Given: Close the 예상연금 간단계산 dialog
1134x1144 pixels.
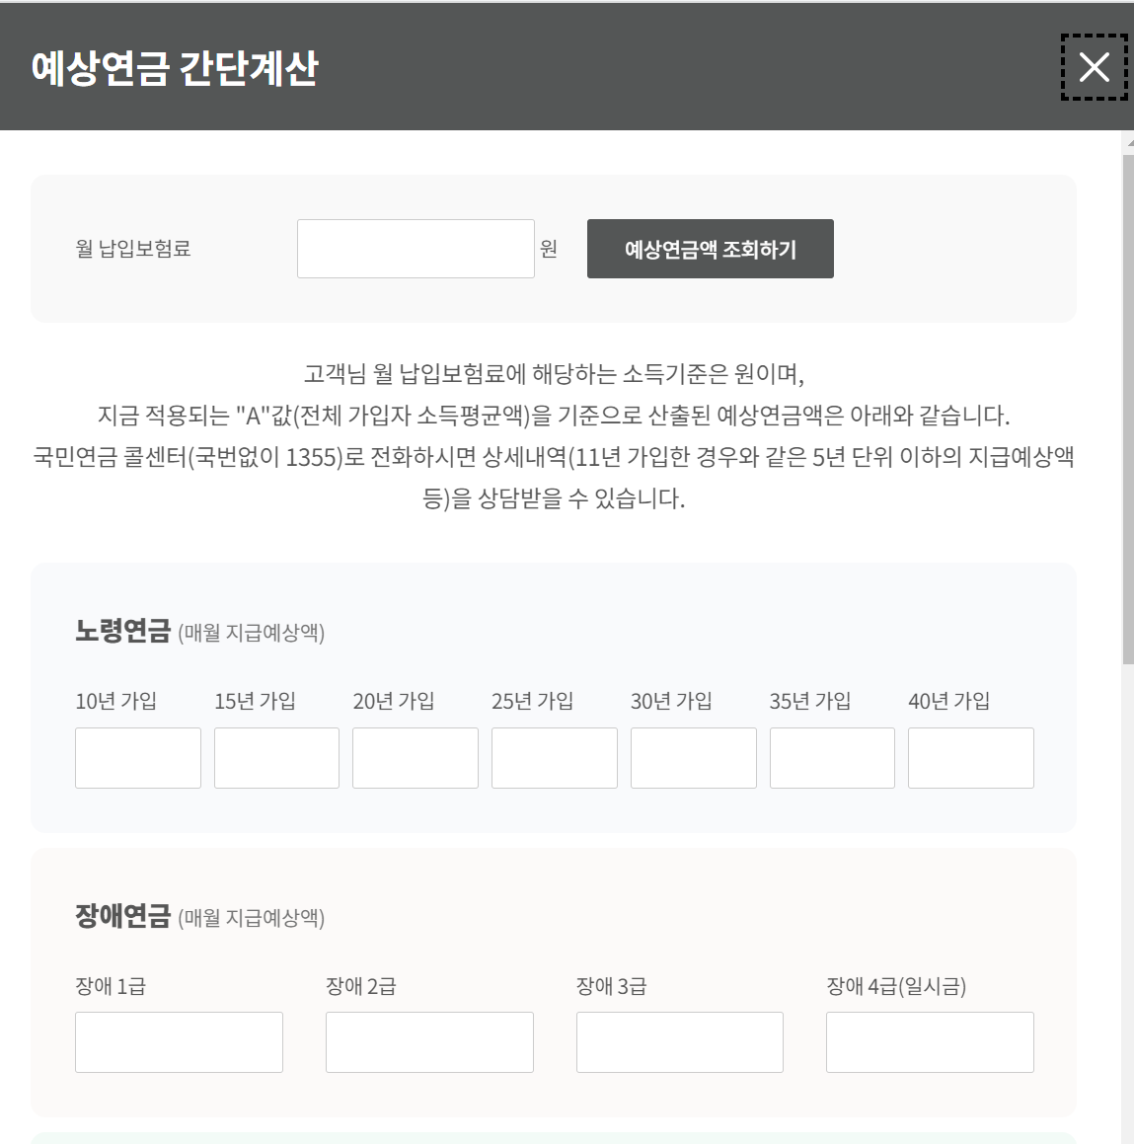Looking at the screenshot, I should [x=1094, y=67].
